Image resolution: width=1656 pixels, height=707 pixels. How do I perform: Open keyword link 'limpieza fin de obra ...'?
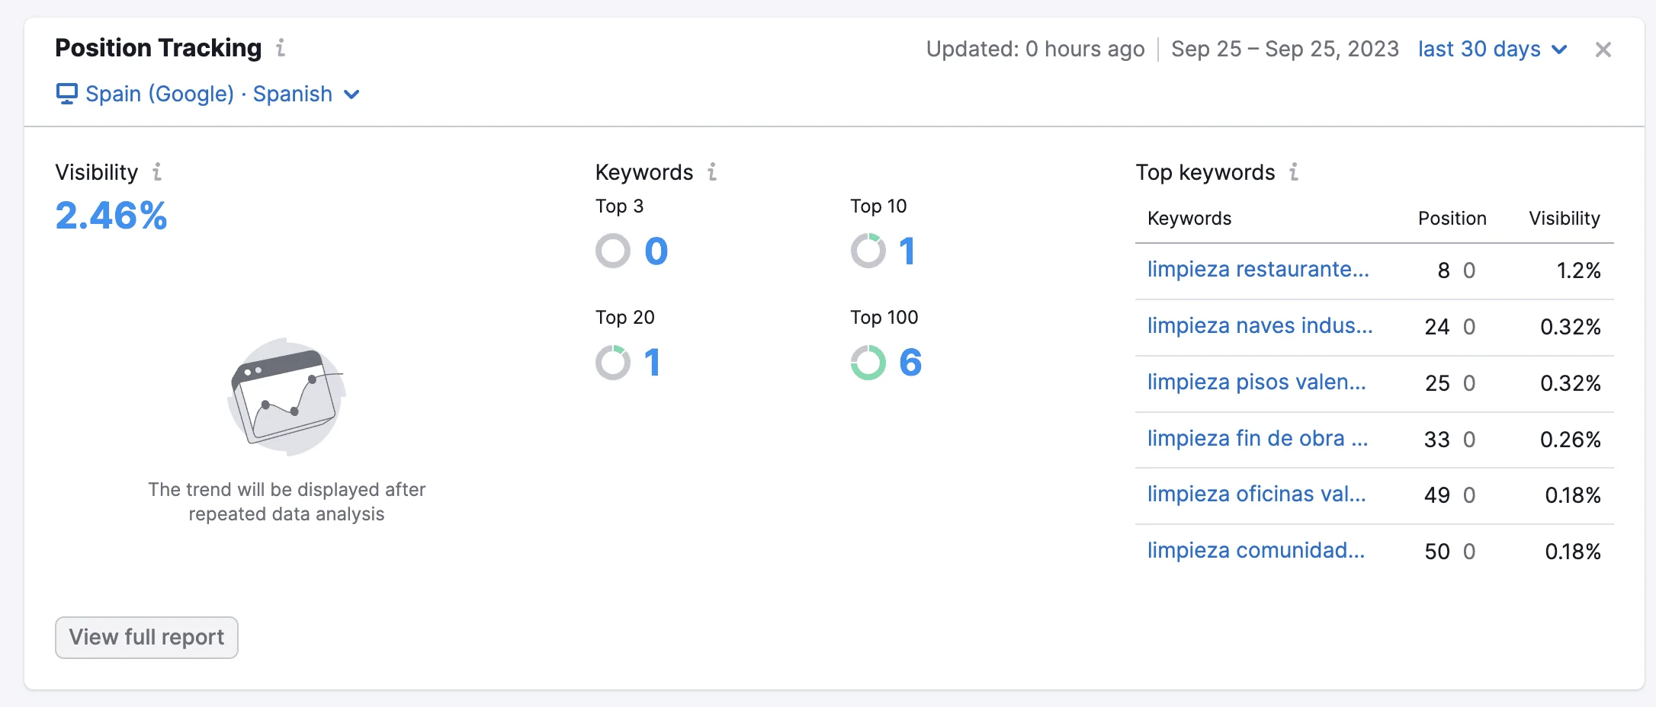(x=1258, y=439)
